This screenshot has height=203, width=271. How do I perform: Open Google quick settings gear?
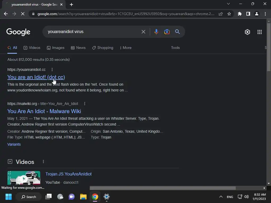click(x=247, y=32)
